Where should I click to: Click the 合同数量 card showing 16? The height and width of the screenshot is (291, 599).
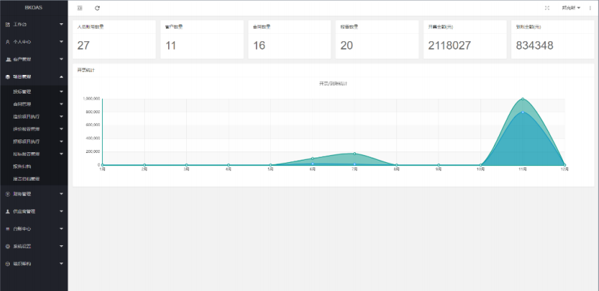click(x=290, y=39)
